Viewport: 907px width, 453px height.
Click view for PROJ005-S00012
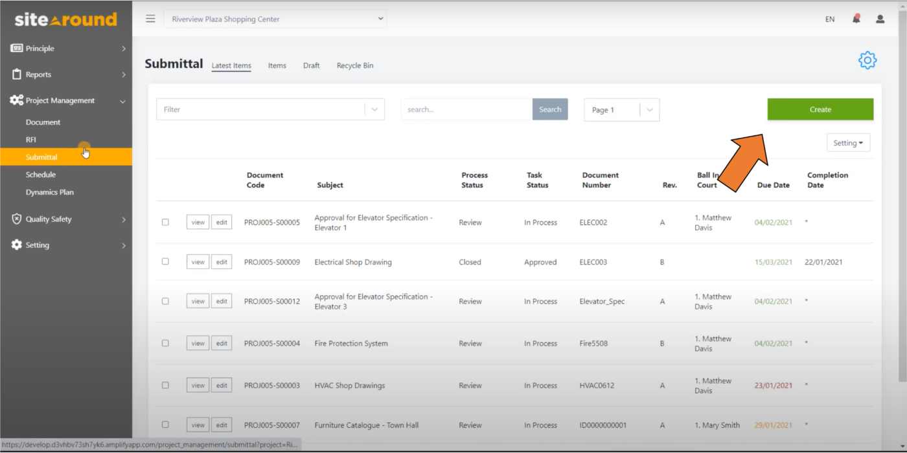click(198, 301)
